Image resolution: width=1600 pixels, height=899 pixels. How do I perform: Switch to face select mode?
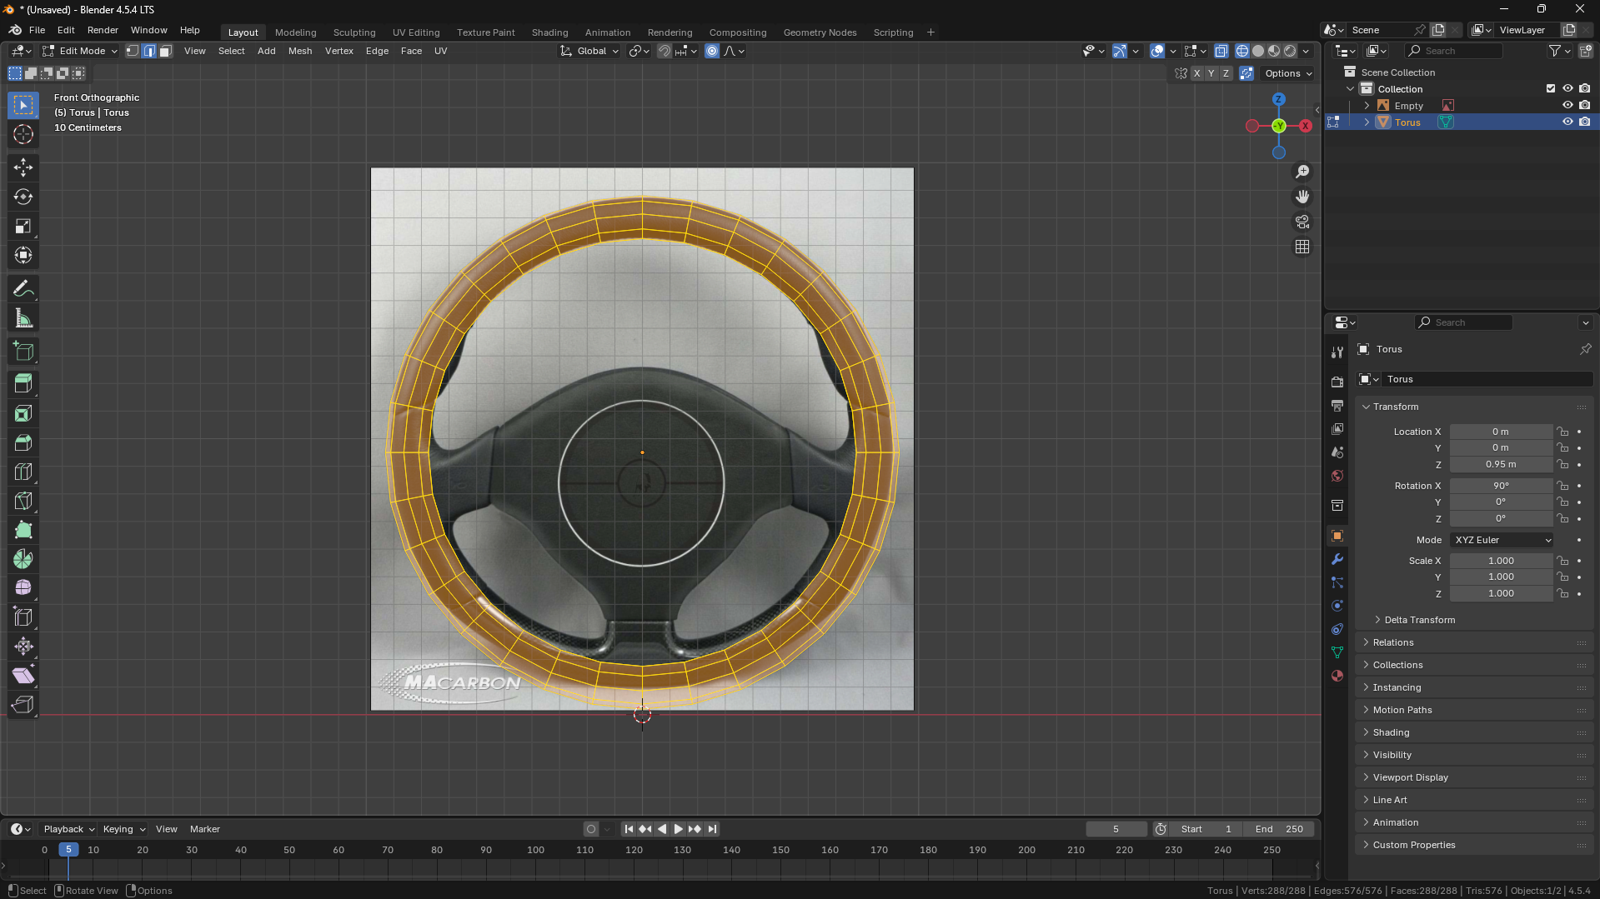[165, 51]
